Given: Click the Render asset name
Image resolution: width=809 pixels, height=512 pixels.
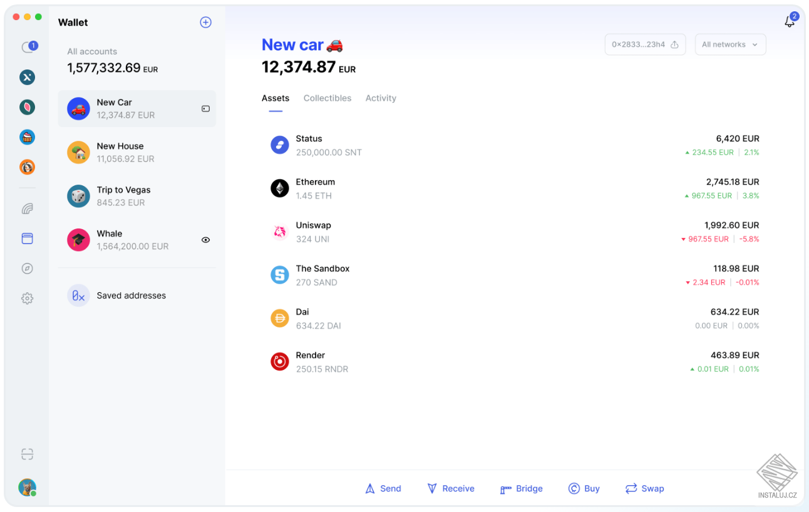Looking at the screenshot, I should [311, 356].
